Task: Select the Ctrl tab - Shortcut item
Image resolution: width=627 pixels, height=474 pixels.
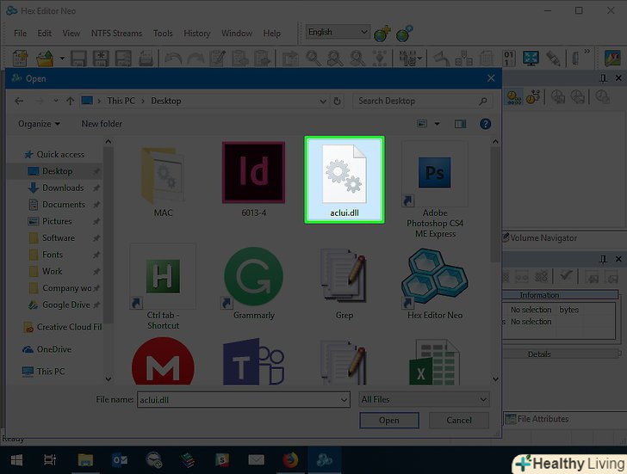Action: coord(163,286)
